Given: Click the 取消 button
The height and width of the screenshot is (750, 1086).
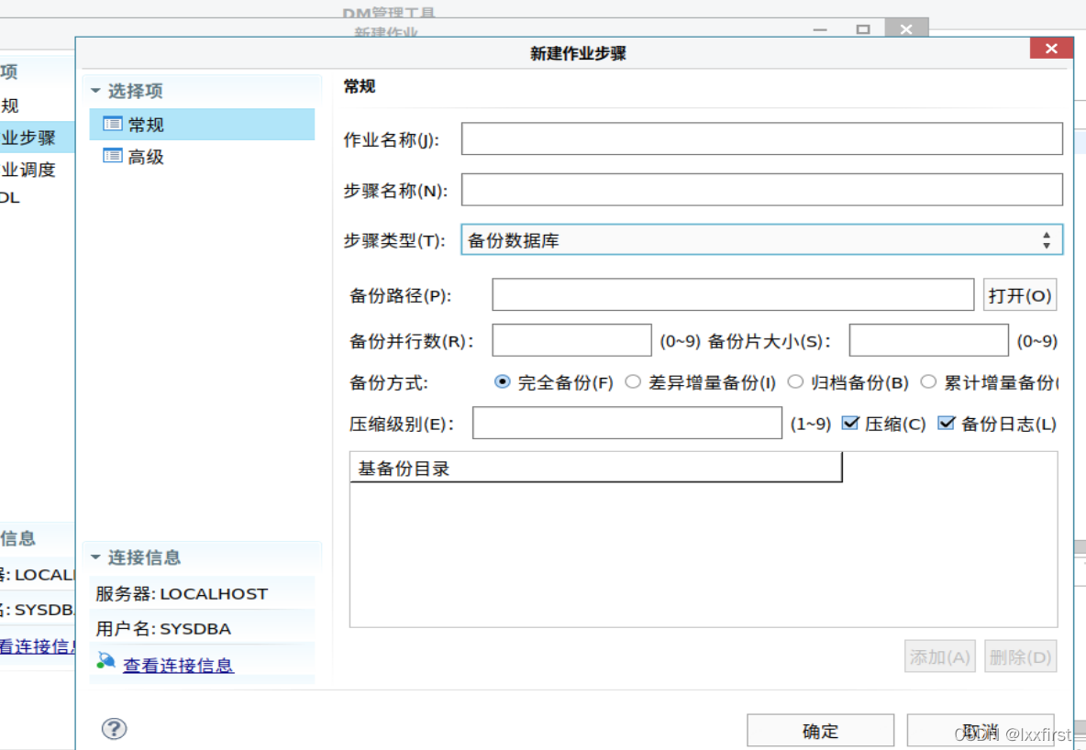Looking at the screenshot, I should coord(981,732).
